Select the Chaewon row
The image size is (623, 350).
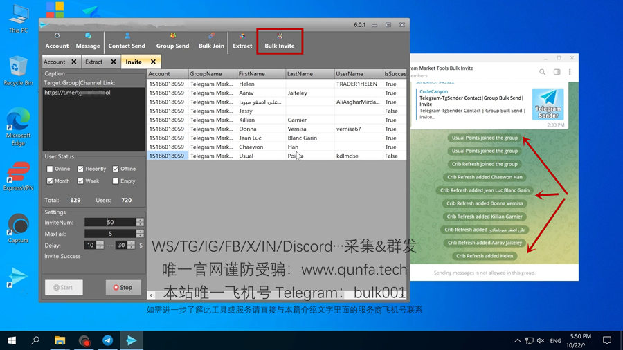(277, 147)
